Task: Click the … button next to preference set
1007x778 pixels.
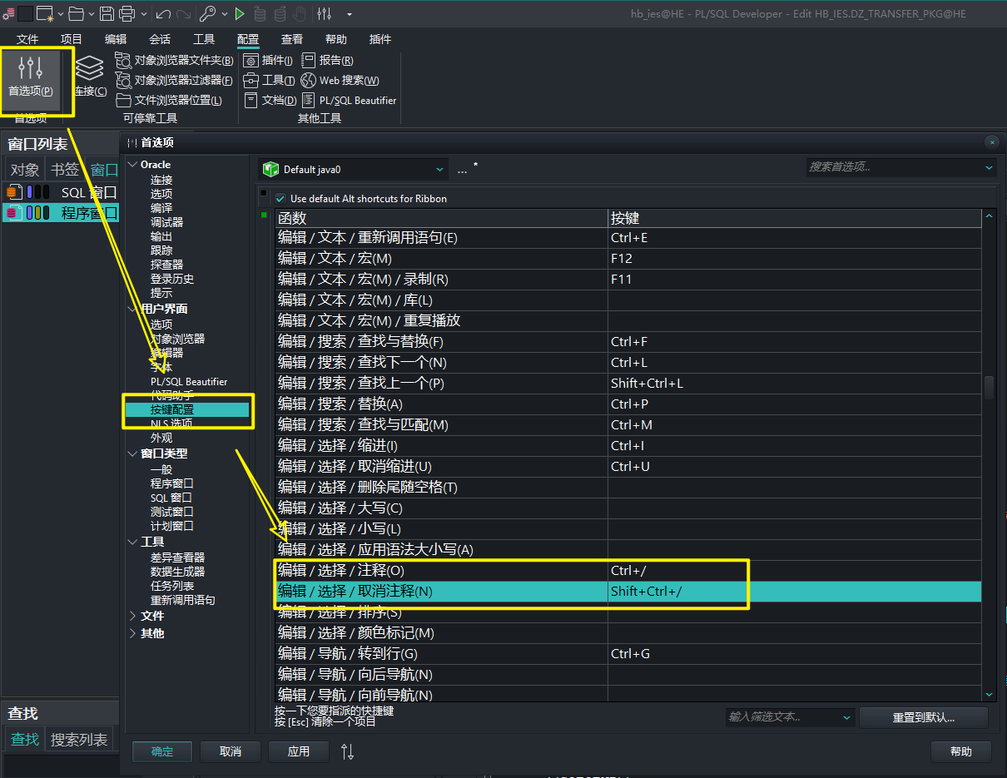Action: pos(463,169)
